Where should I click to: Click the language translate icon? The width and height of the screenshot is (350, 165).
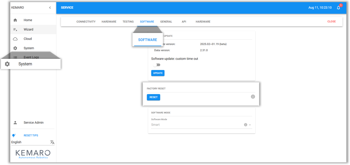[52, 142]
